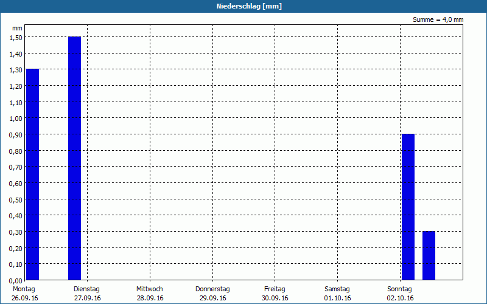Click the Mittwoch axis label
Viewport: 487px width, 304px height.
click(149, 289)
